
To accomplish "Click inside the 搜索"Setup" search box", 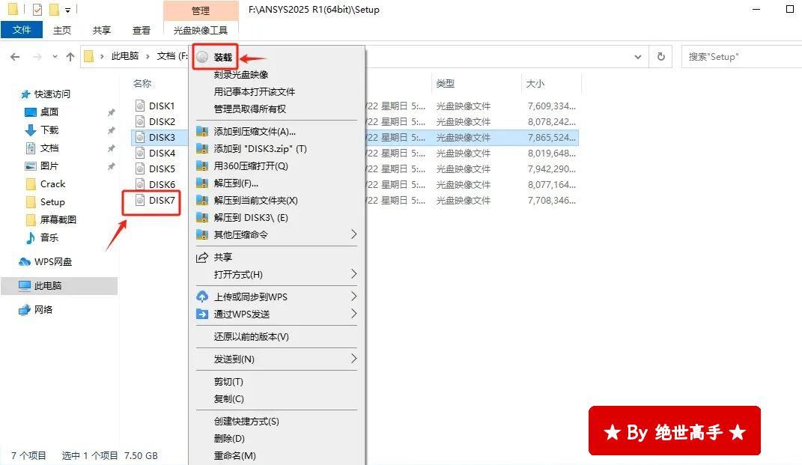I will [x=741, y=56].
